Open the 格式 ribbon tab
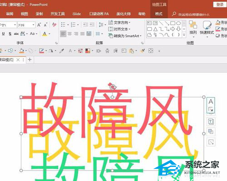 tap(159, 14)
